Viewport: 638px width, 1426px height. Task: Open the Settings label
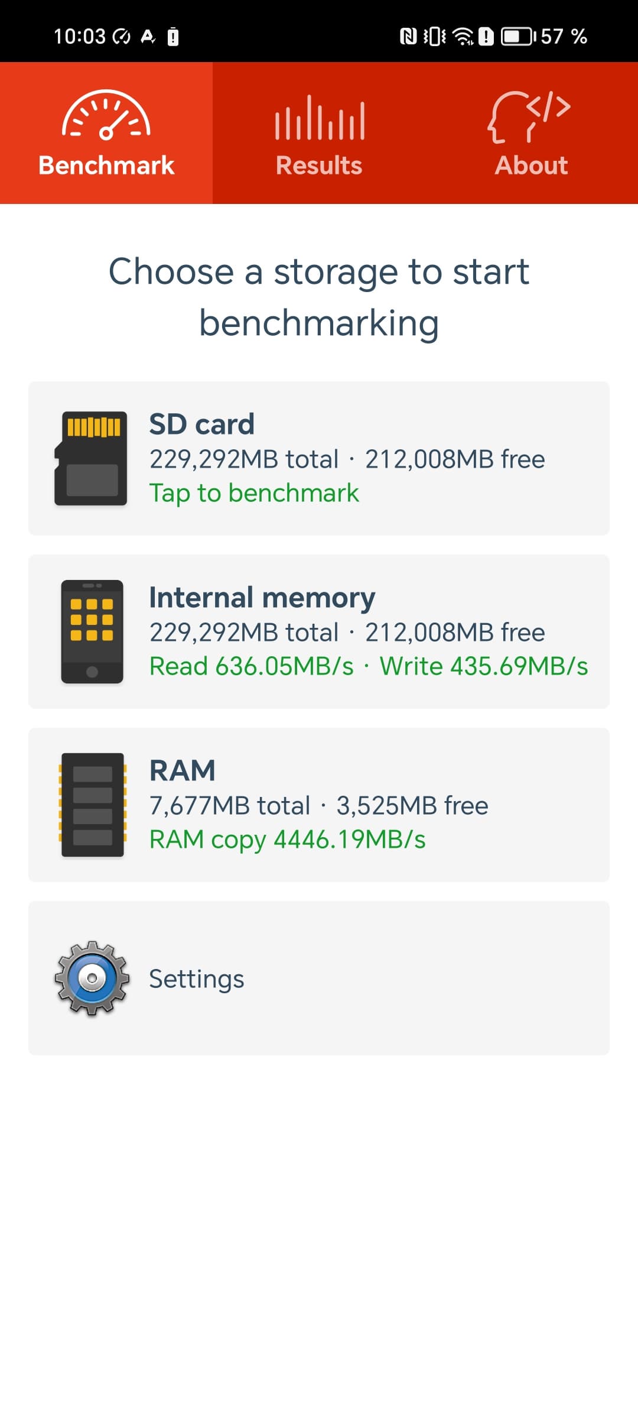pyautogui.click(x=196, y=979)
